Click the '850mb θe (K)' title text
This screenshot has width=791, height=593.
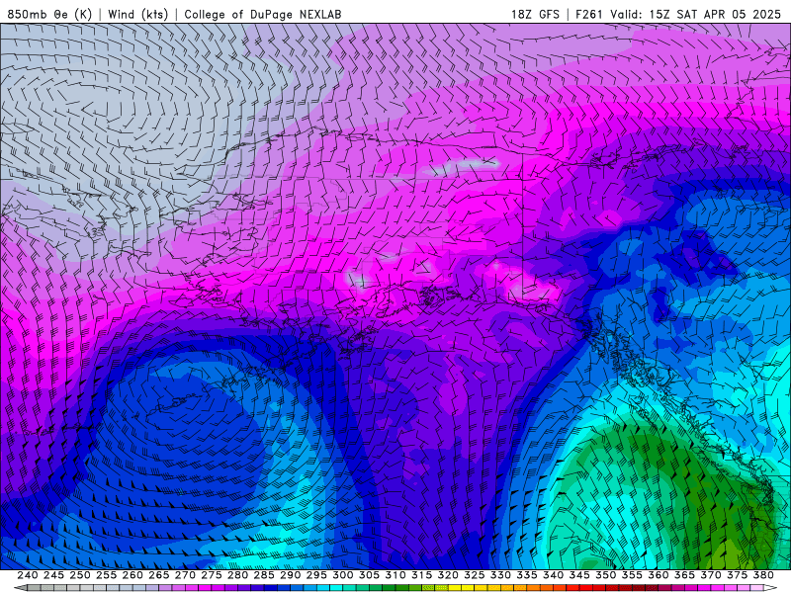[49, 15]
